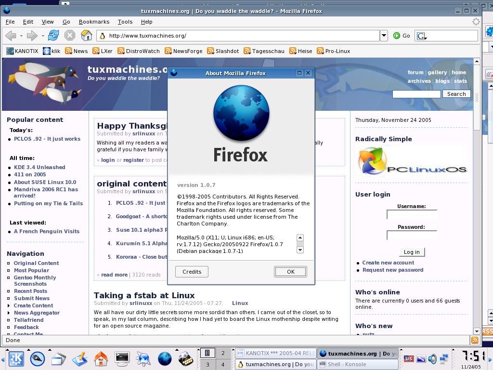Click the Stop loading icon
The image size is (493, 370).
70,35
